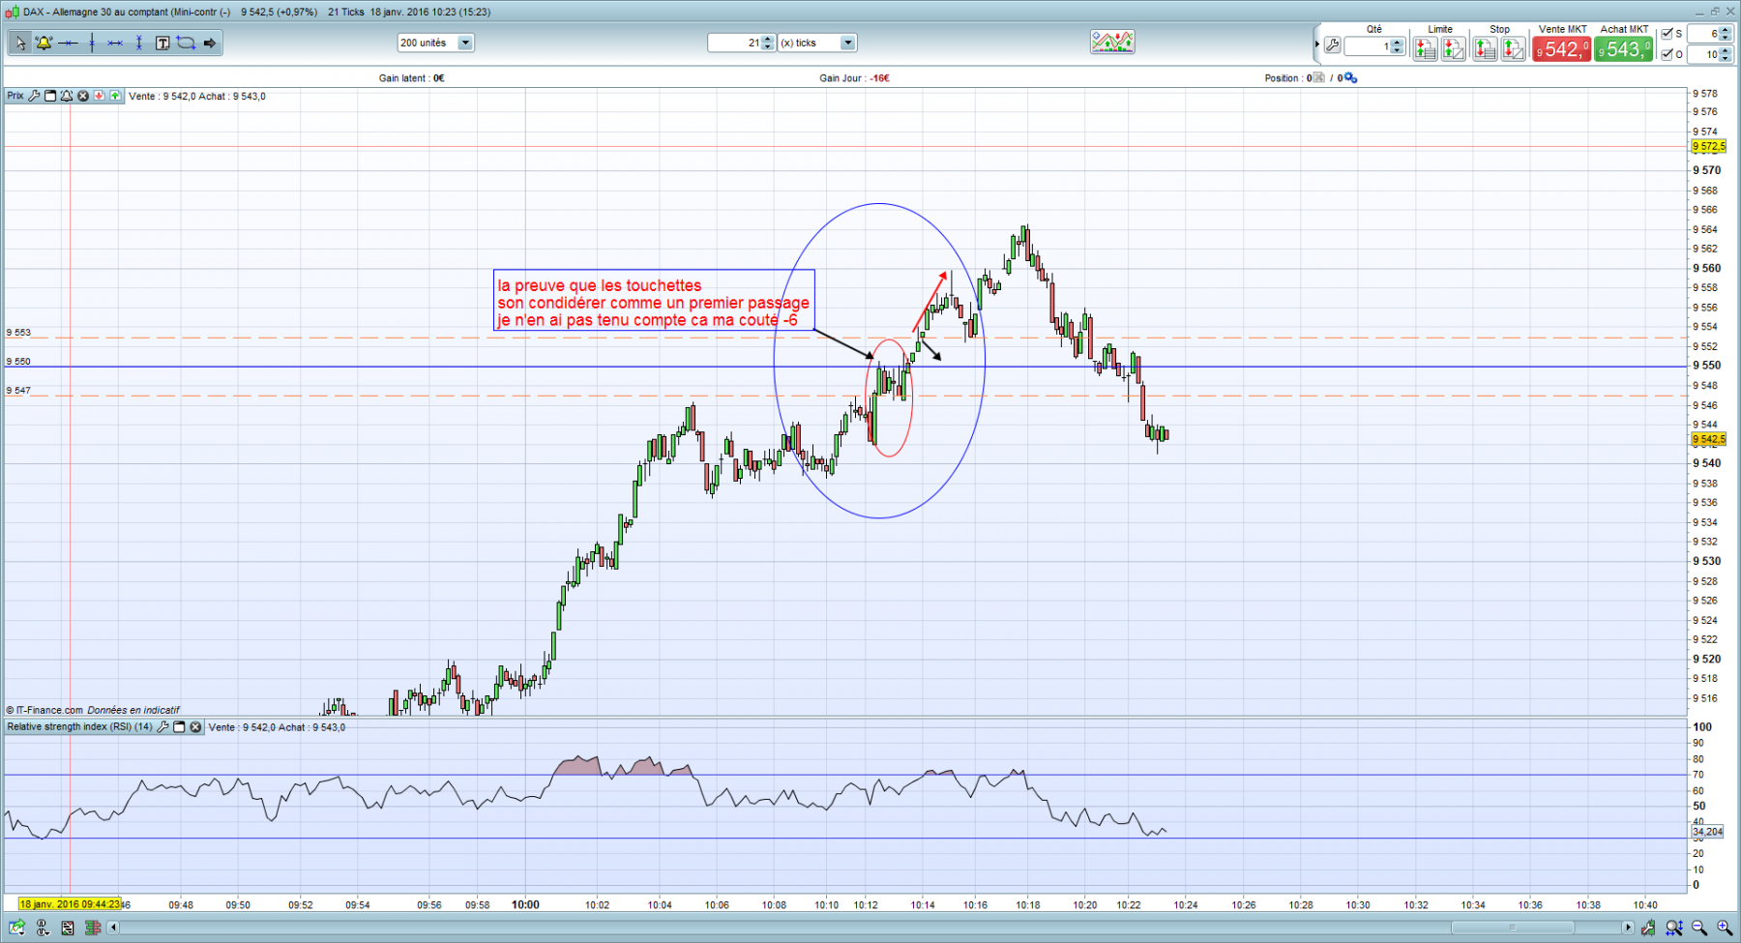Viewport: 1741px width, 943px height.
Task: Activate the ellipse drawing tool
Action: click(x=186, y=43)
